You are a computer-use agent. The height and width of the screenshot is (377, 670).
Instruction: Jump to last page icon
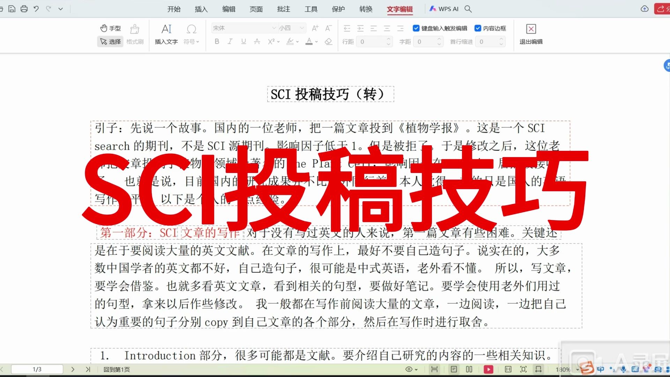point(88,369)
